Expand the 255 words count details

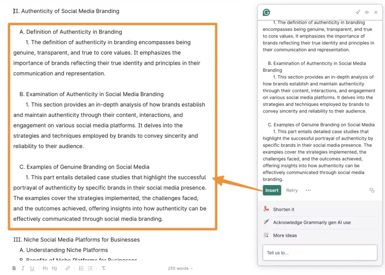click(180, 268)
